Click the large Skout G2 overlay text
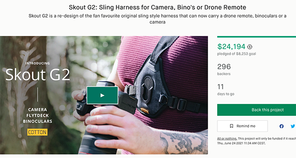This screenshot has height=158, width=296. 38,75
